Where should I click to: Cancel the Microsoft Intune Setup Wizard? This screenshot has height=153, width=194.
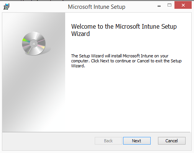(172, 141)
